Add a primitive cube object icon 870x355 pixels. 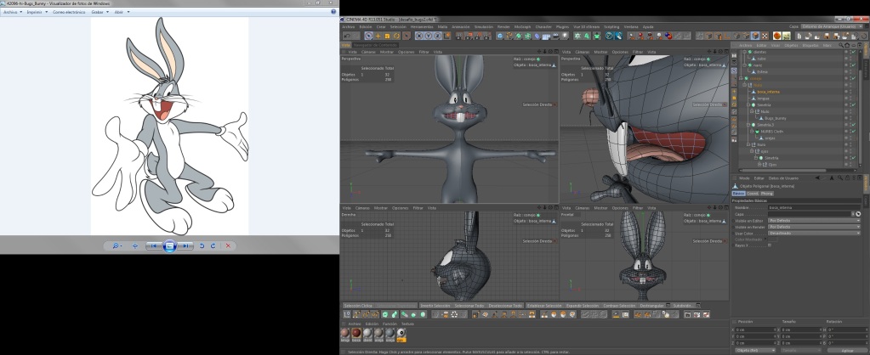coord(499,36)
